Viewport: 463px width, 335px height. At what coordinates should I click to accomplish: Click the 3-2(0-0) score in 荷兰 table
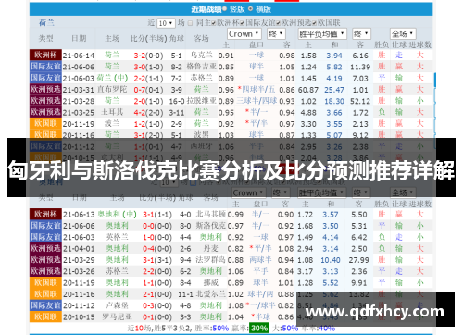click(x=148, y=56)
